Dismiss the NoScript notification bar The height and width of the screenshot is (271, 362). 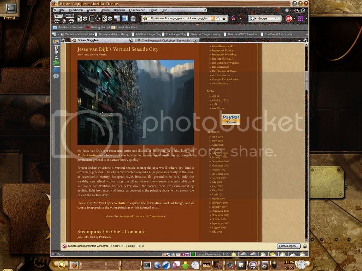tap(305, 246)
